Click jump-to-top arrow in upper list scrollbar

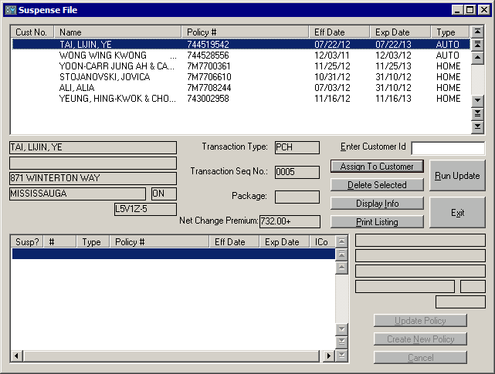coord(477,32)
